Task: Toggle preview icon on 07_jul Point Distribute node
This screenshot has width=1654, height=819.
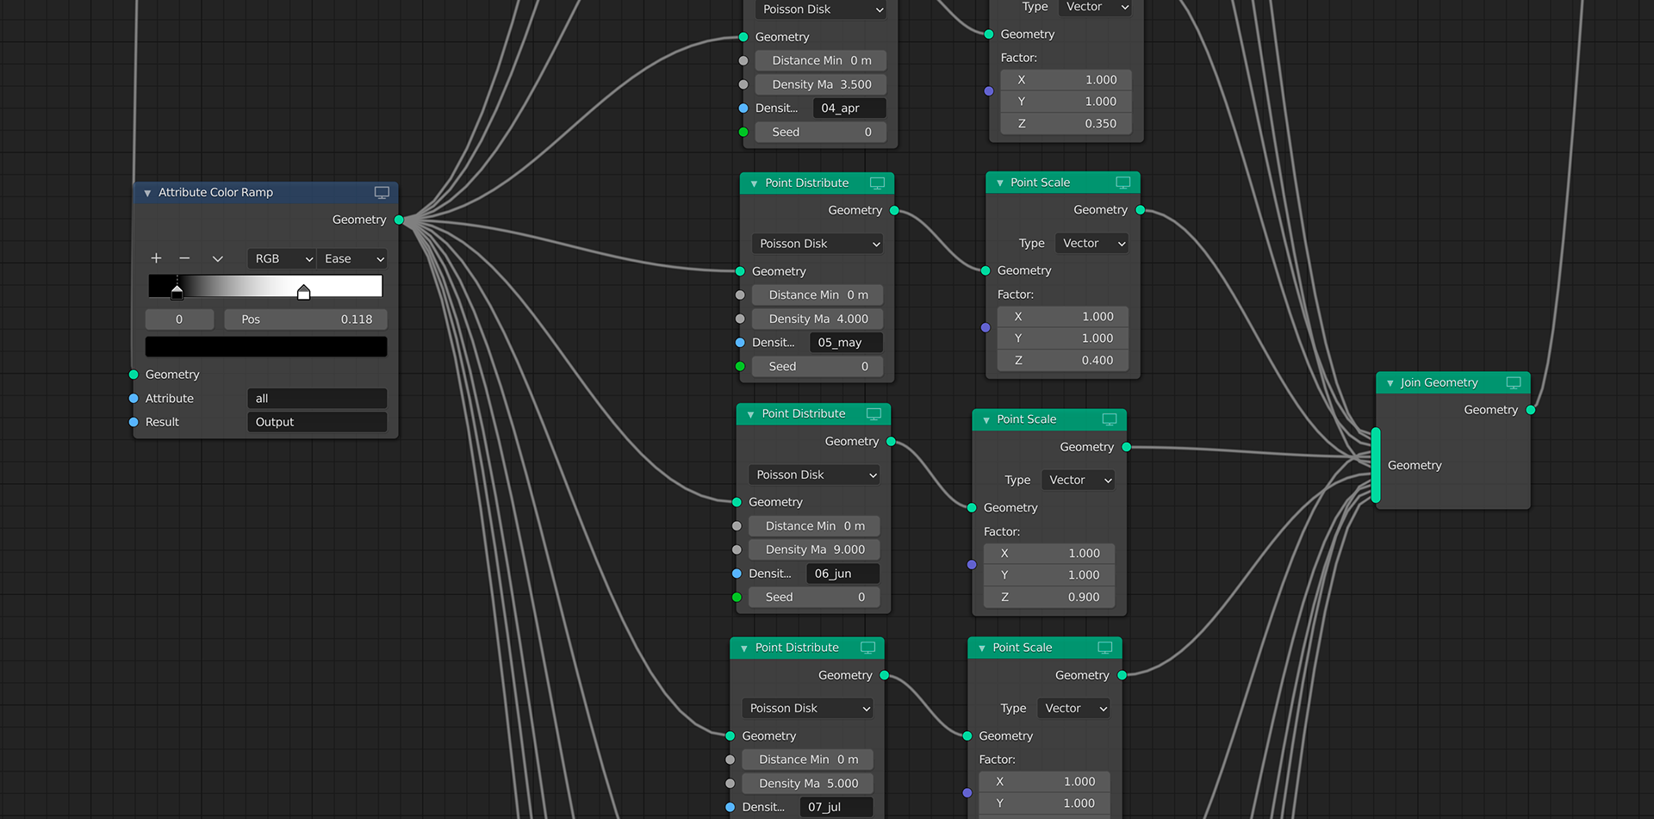Action: 867,648
